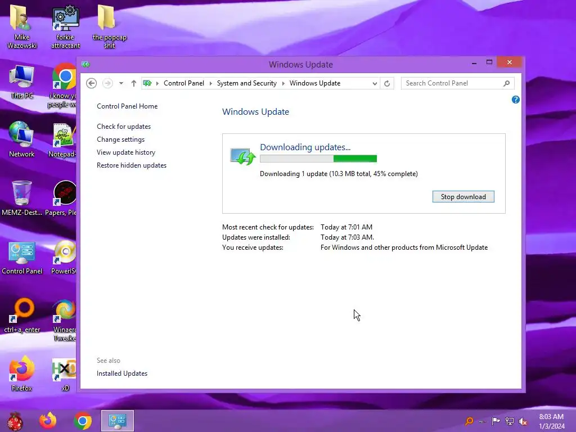Go back using the navigation arrow
The image size is (576, 432).
92,83
